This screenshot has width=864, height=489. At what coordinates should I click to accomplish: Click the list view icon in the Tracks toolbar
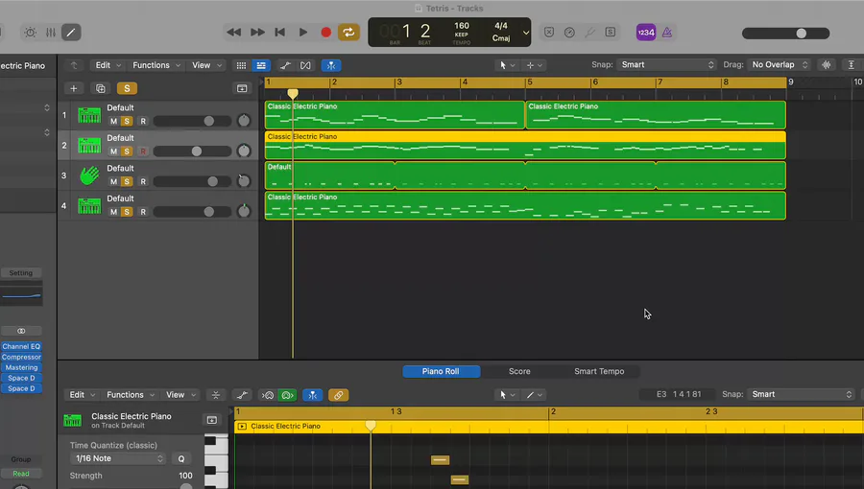[x=260, y=65]
